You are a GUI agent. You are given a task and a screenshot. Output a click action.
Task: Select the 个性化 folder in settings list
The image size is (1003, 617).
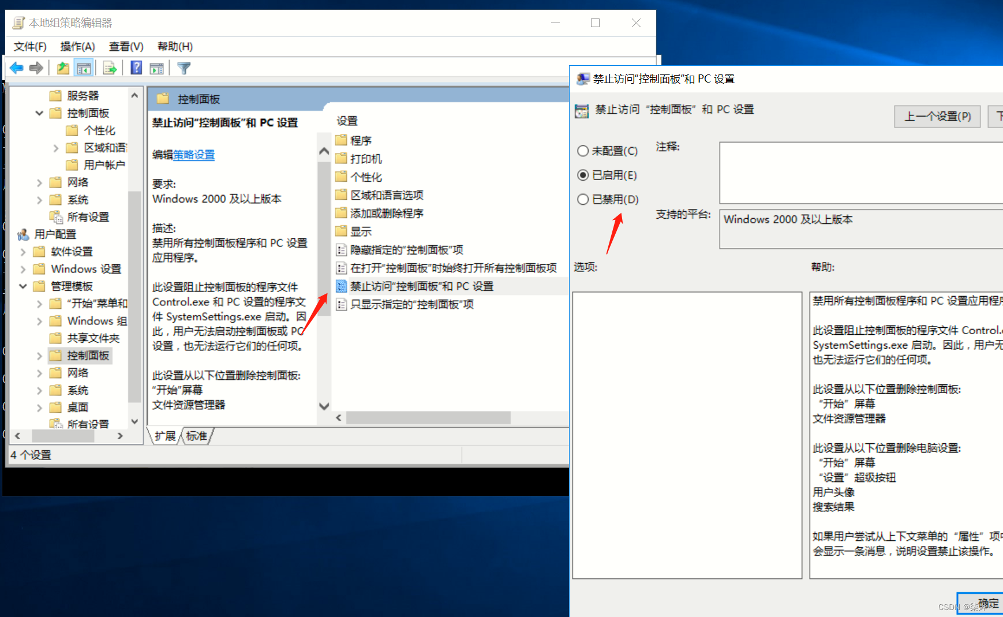[366, 177]
